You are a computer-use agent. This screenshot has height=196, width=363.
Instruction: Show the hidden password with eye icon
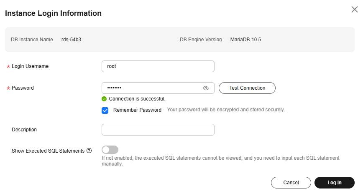tap(206, 88)
